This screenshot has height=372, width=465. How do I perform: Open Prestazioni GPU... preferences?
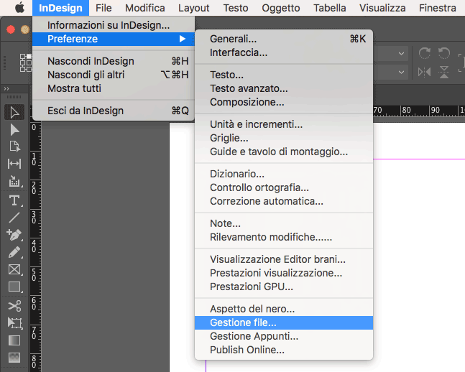(x=284, y=287)
